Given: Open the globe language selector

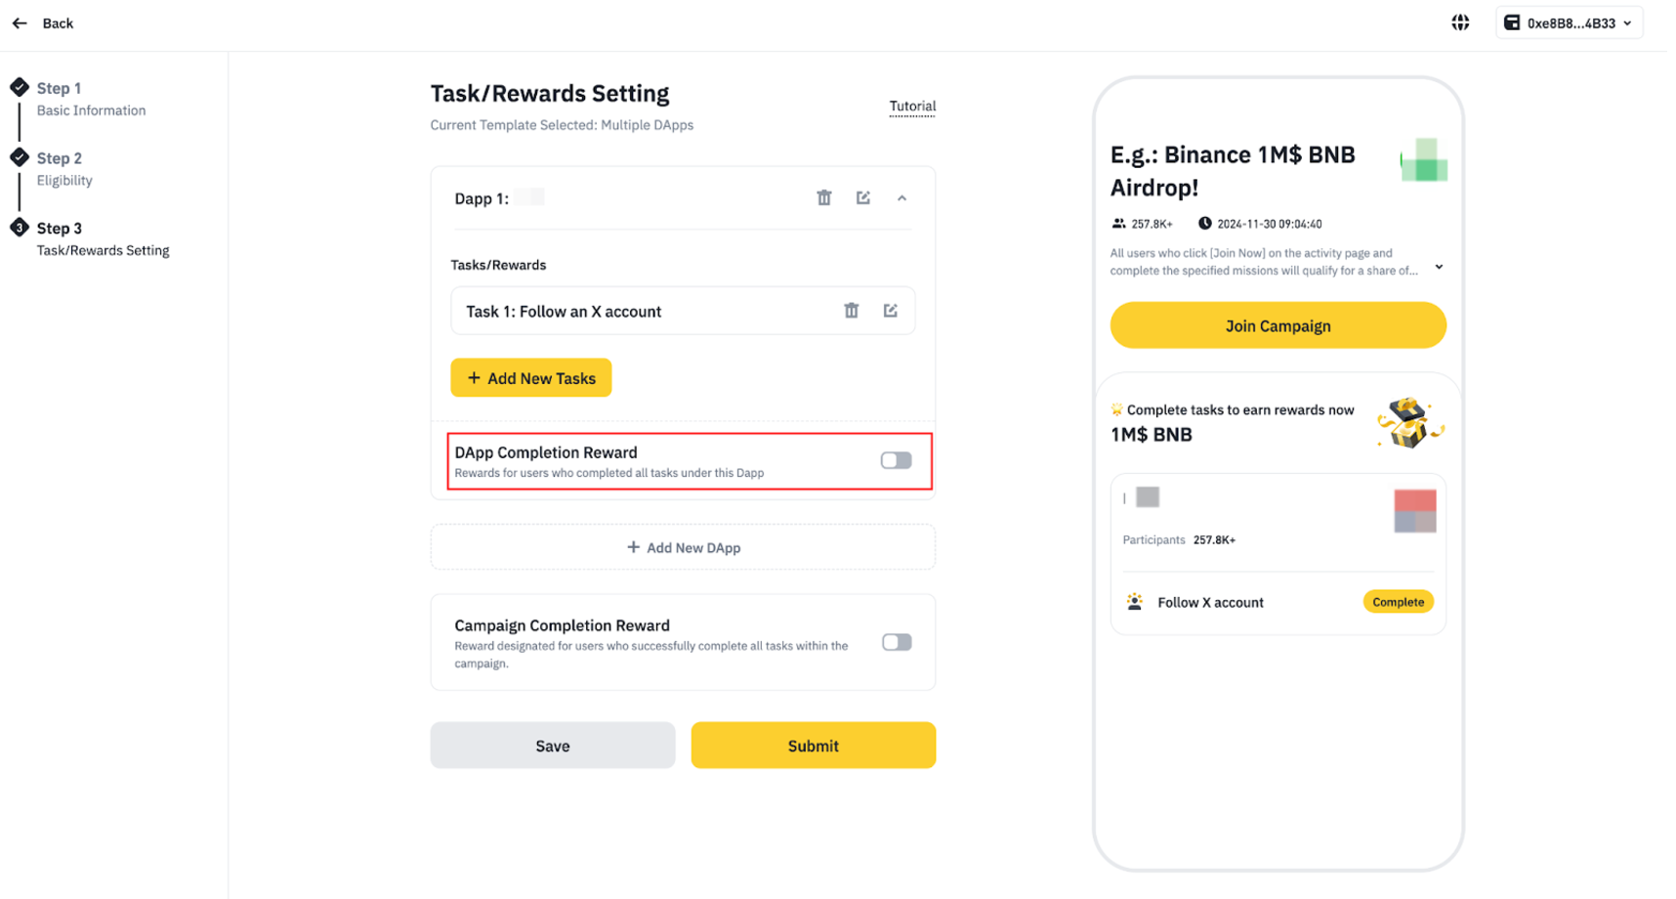Looking at the screenshot, I should coord(1460,21).
